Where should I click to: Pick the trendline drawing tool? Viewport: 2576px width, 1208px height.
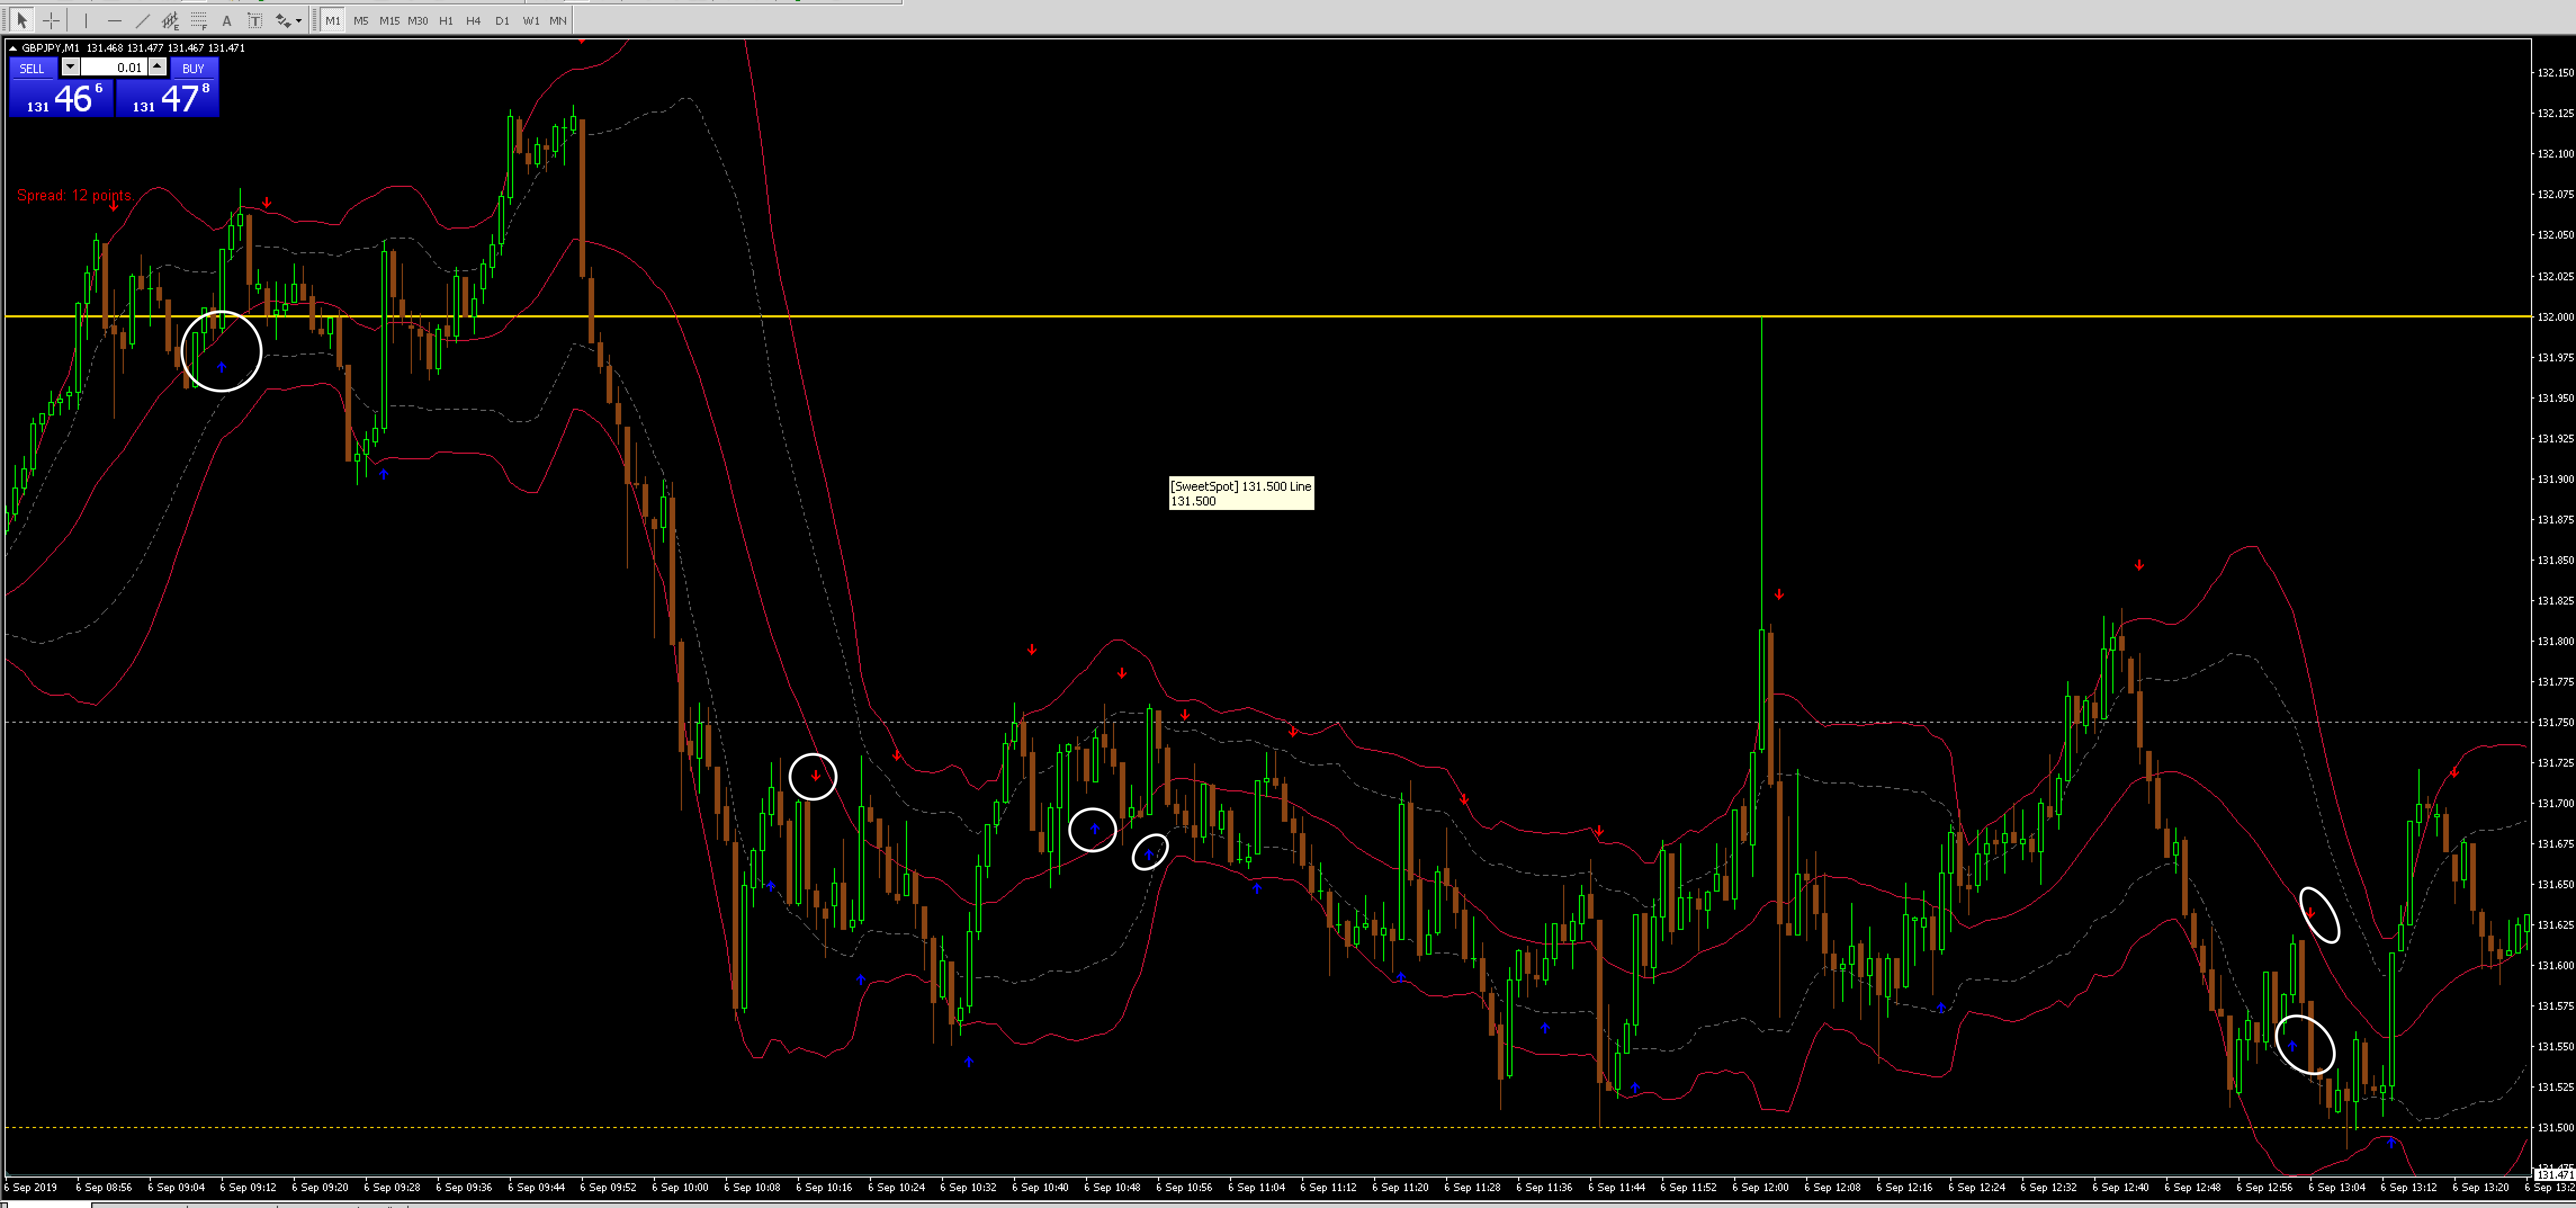point(142,20)
